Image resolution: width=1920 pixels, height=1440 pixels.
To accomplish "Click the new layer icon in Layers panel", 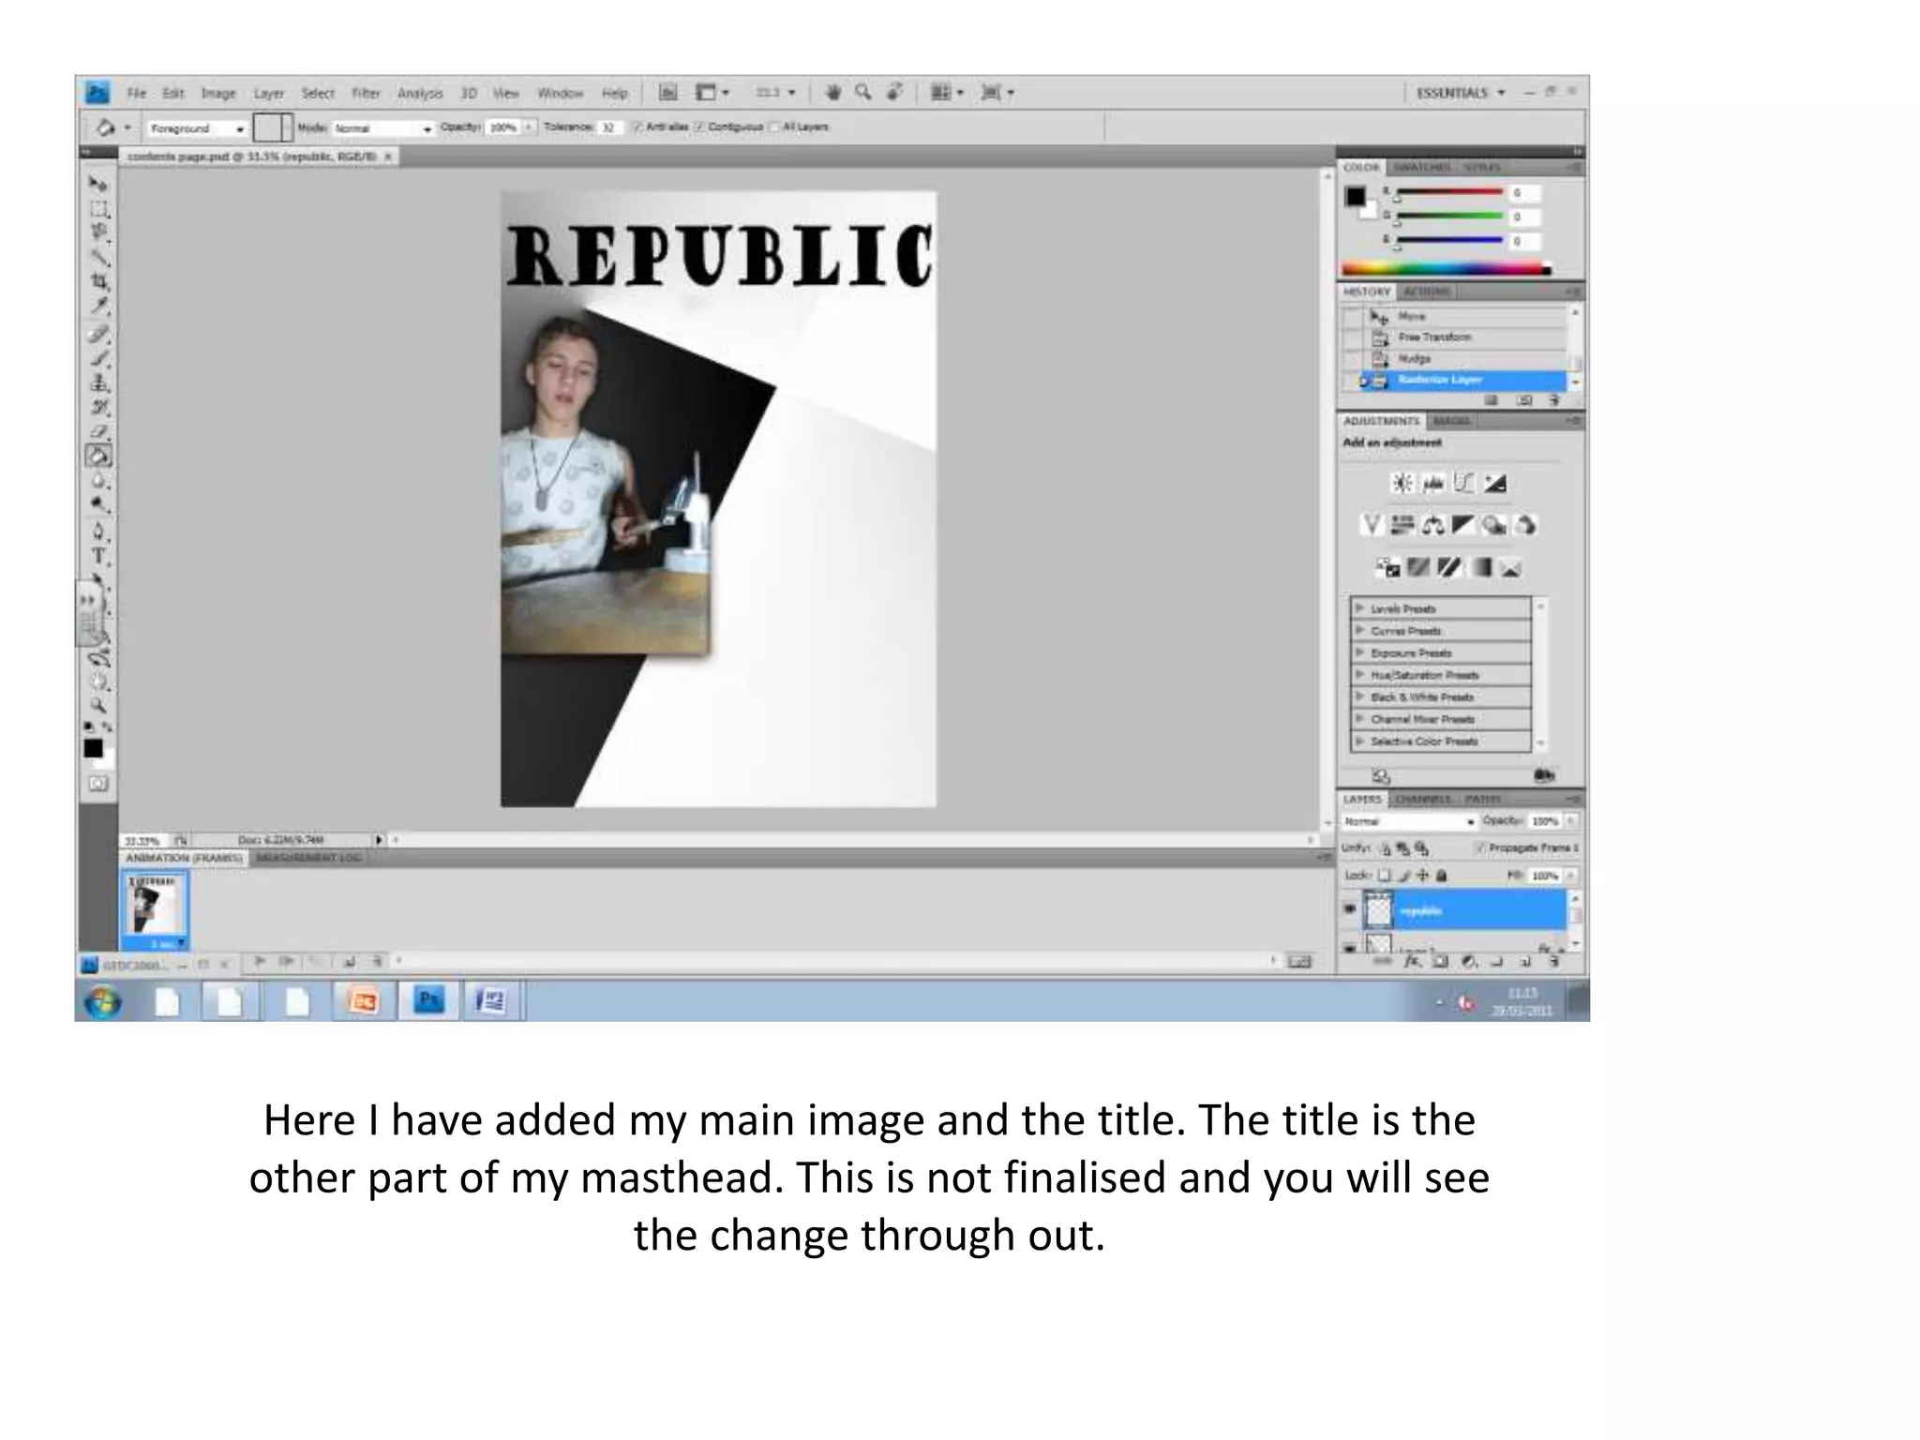I will point(1525,962).
